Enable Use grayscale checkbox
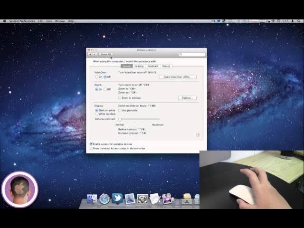This screenshot has width=304, height=228. [x=120, y=110]
